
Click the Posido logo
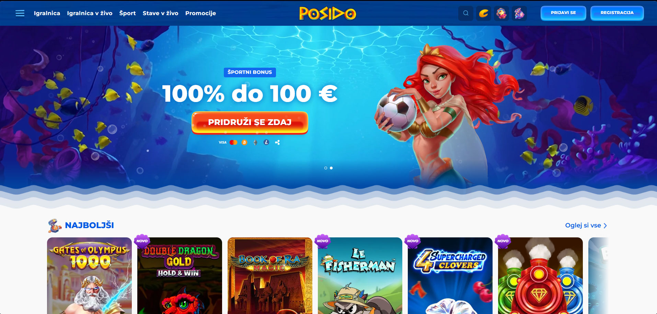click(x=328, y=13)
